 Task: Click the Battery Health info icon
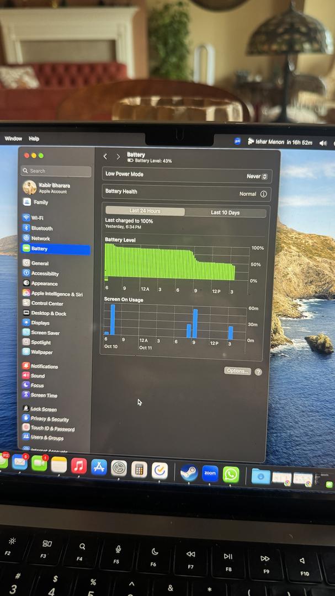[x=263, y=194]
